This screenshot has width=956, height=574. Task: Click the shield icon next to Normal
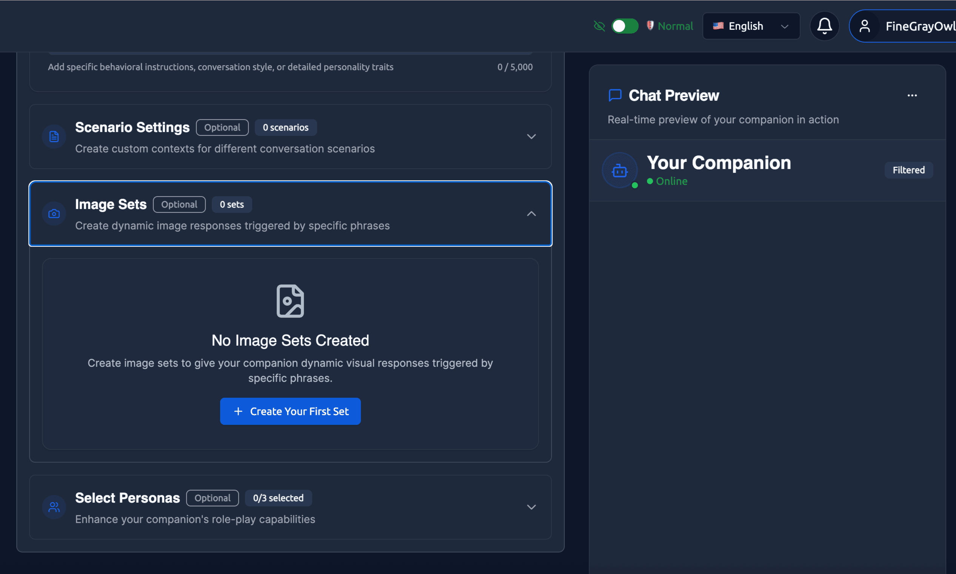(650, 26)
